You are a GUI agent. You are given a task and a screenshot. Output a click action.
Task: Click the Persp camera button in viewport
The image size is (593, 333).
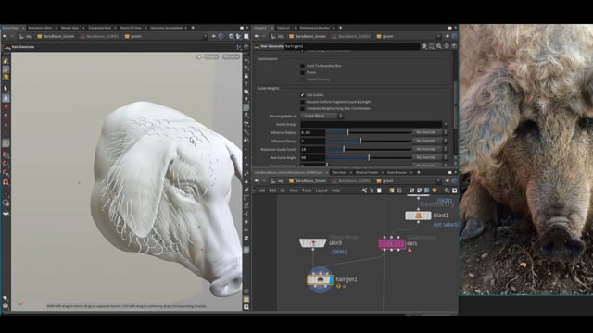click(x=211, y=56)
